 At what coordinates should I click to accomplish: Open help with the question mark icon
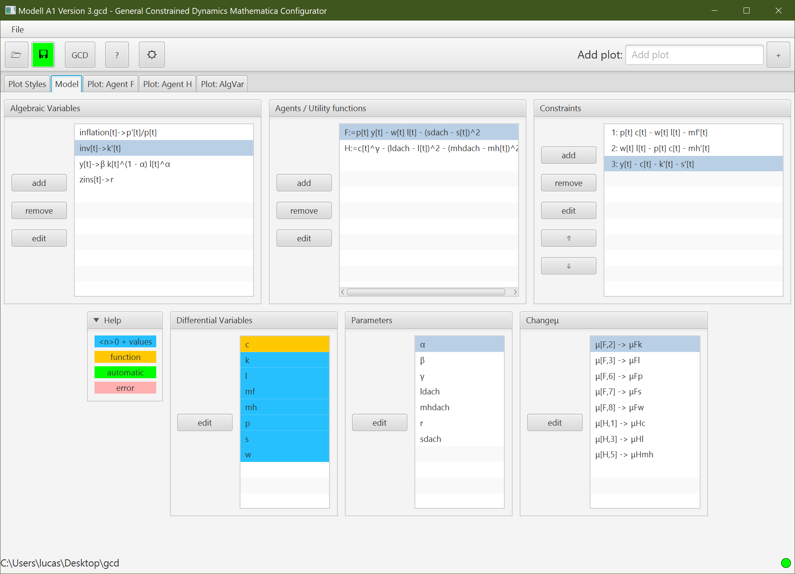coord(117,55)
